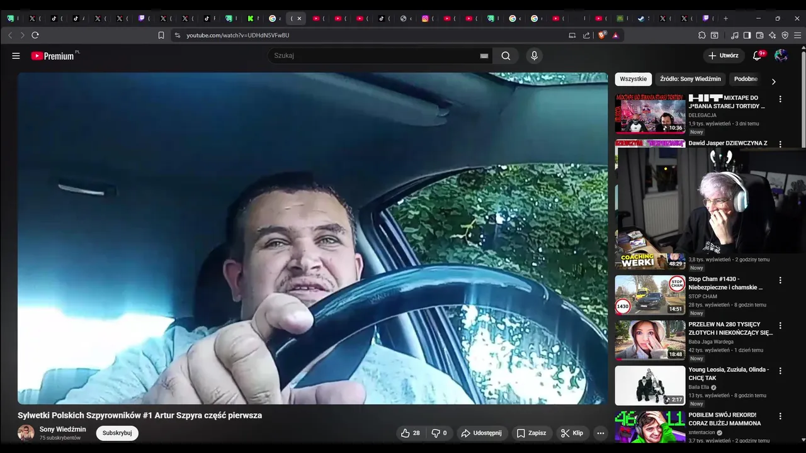
Task: Open the account avatar menu
Action: click(781, 55)
